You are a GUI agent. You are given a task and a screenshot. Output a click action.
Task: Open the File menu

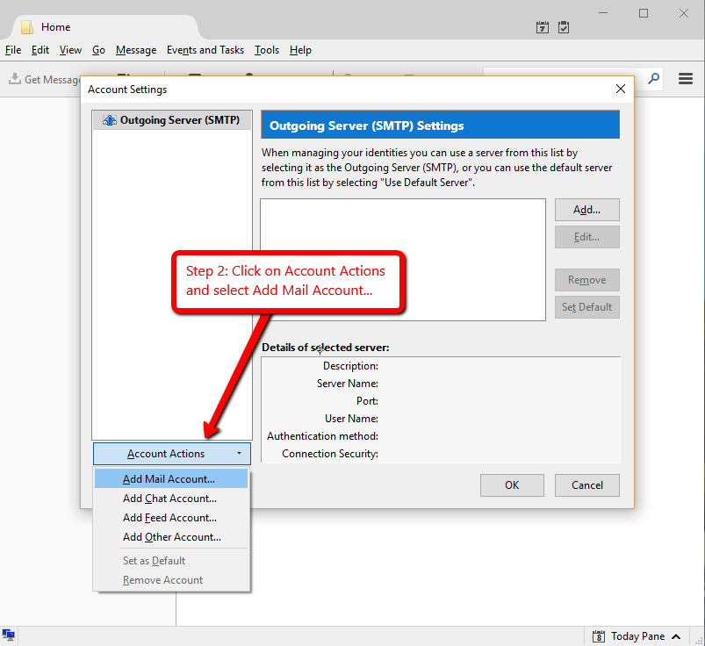point(13,50)
